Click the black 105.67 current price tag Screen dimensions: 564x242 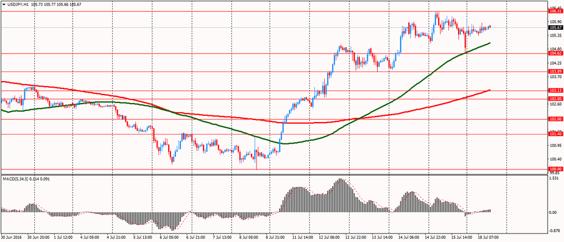pos(556,28)
